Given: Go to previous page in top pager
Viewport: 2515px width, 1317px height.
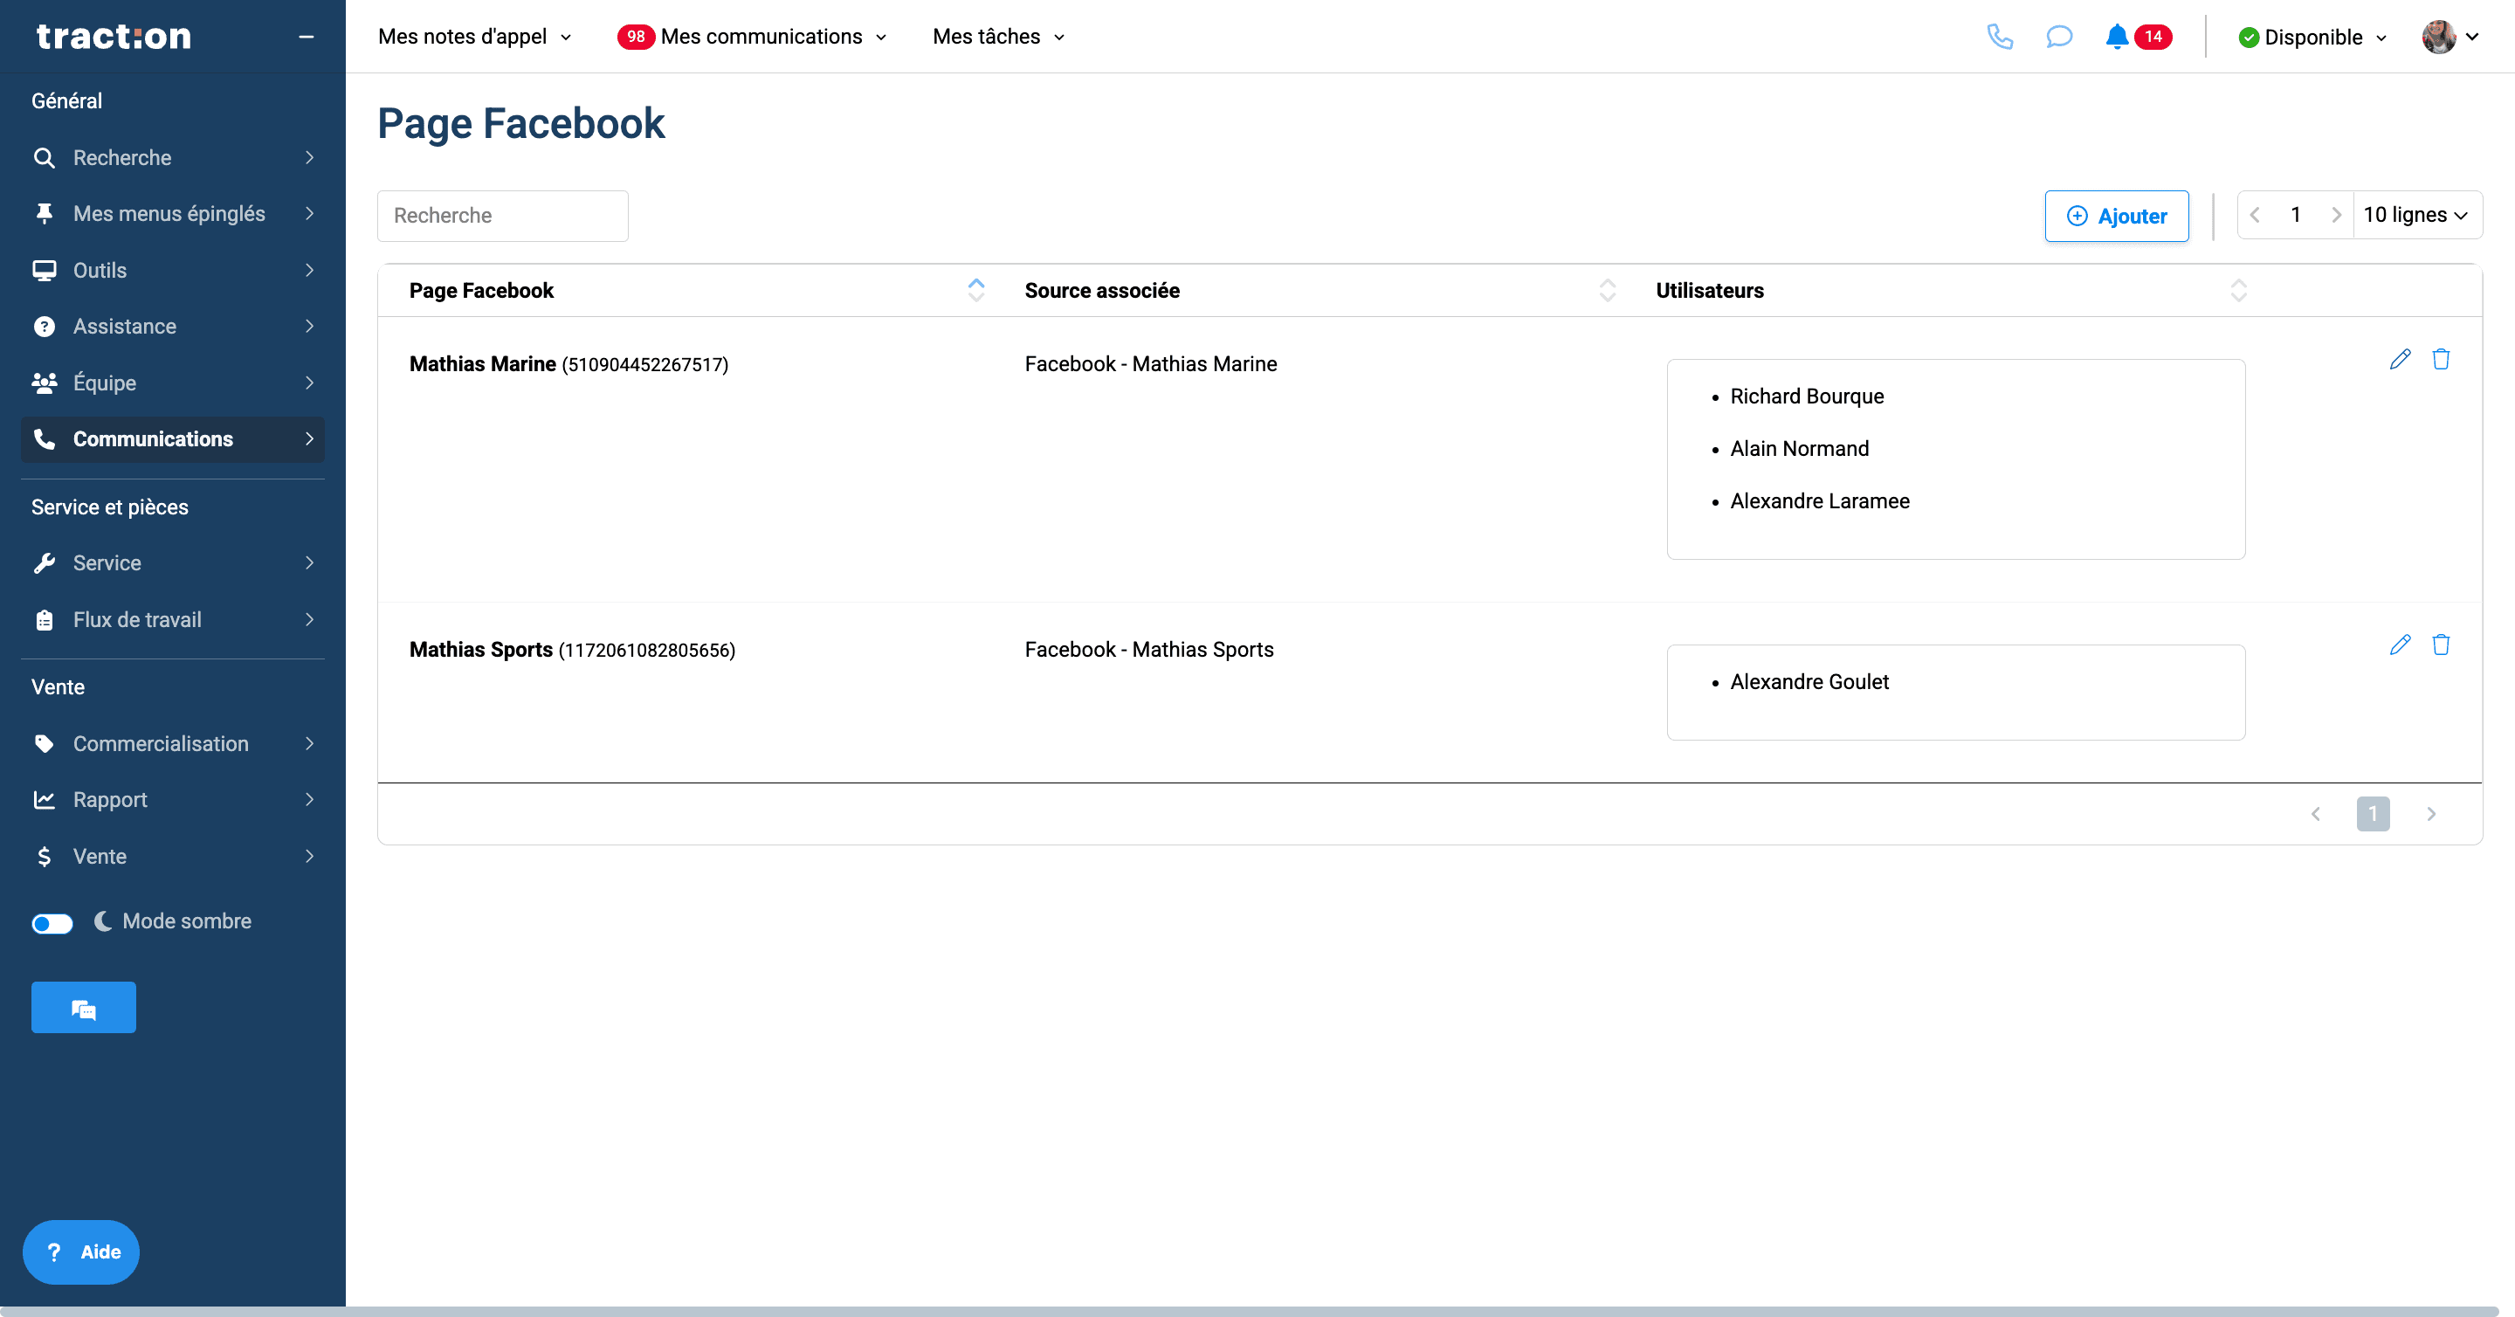Looking at the screenshot, I should (x=2256, y=215).
